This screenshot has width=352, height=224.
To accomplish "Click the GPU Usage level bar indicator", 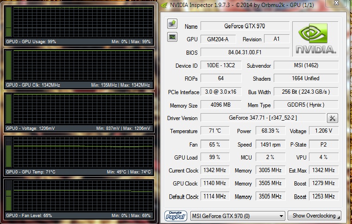I will [8, 22].
